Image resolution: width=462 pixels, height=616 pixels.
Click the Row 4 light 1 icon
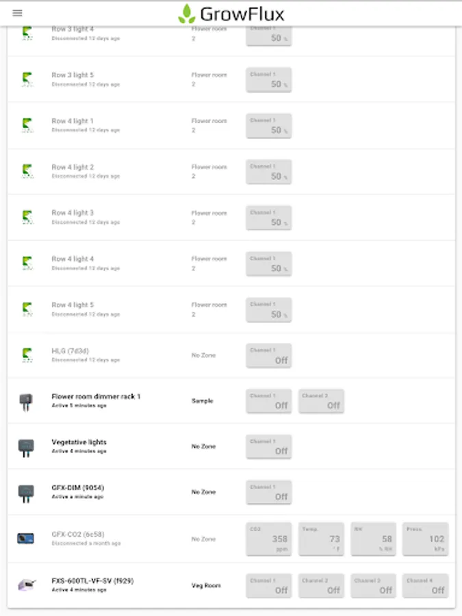(26, 125)
